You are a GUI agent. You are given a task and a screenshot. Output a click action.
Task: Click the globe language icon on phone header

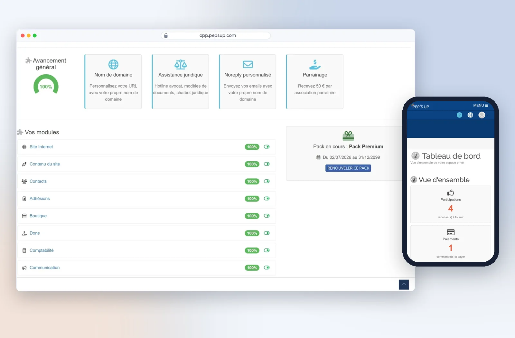tap(470, 115)
